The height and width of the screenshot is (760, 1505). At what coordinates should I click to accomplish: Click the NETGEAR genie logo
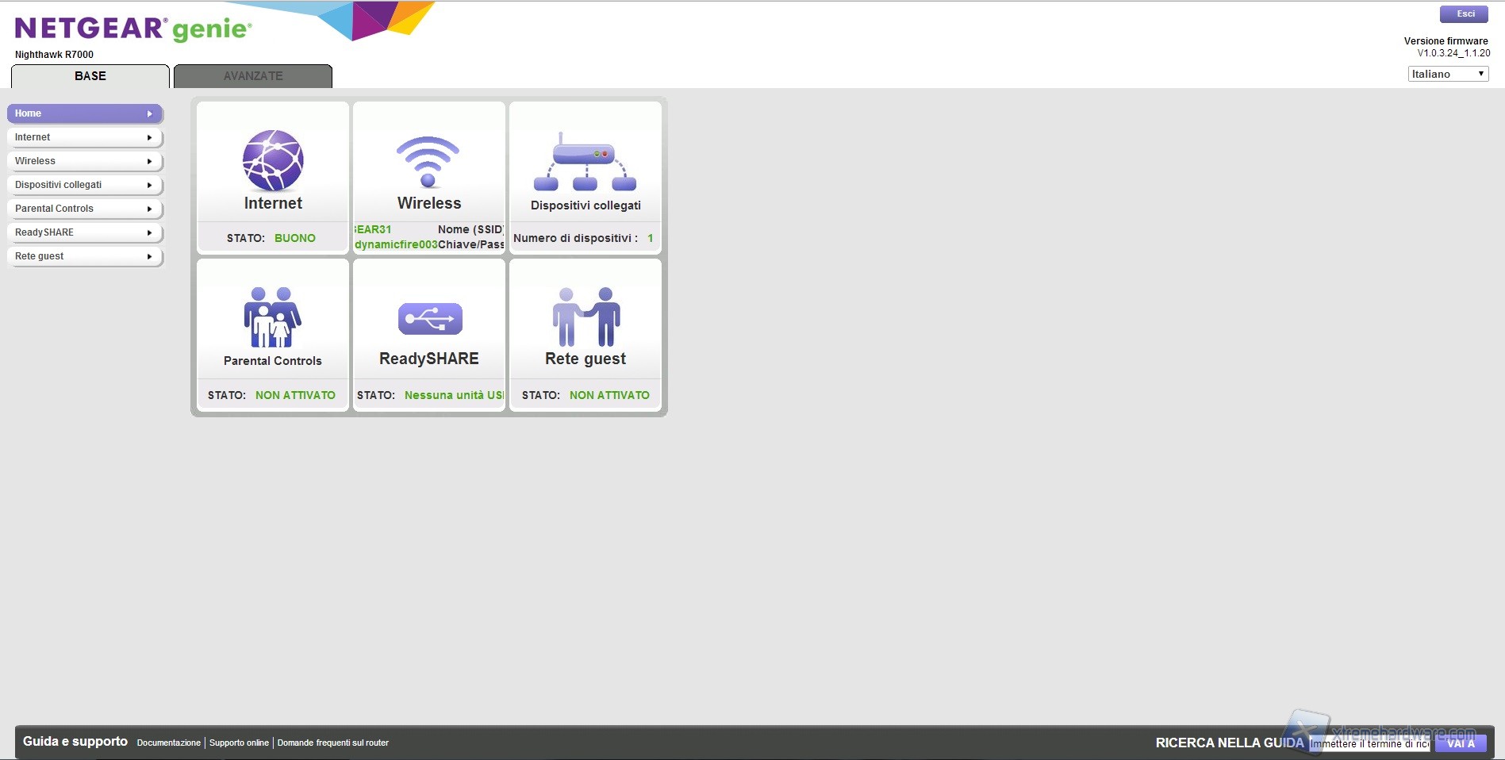click(x=133, y=29)
